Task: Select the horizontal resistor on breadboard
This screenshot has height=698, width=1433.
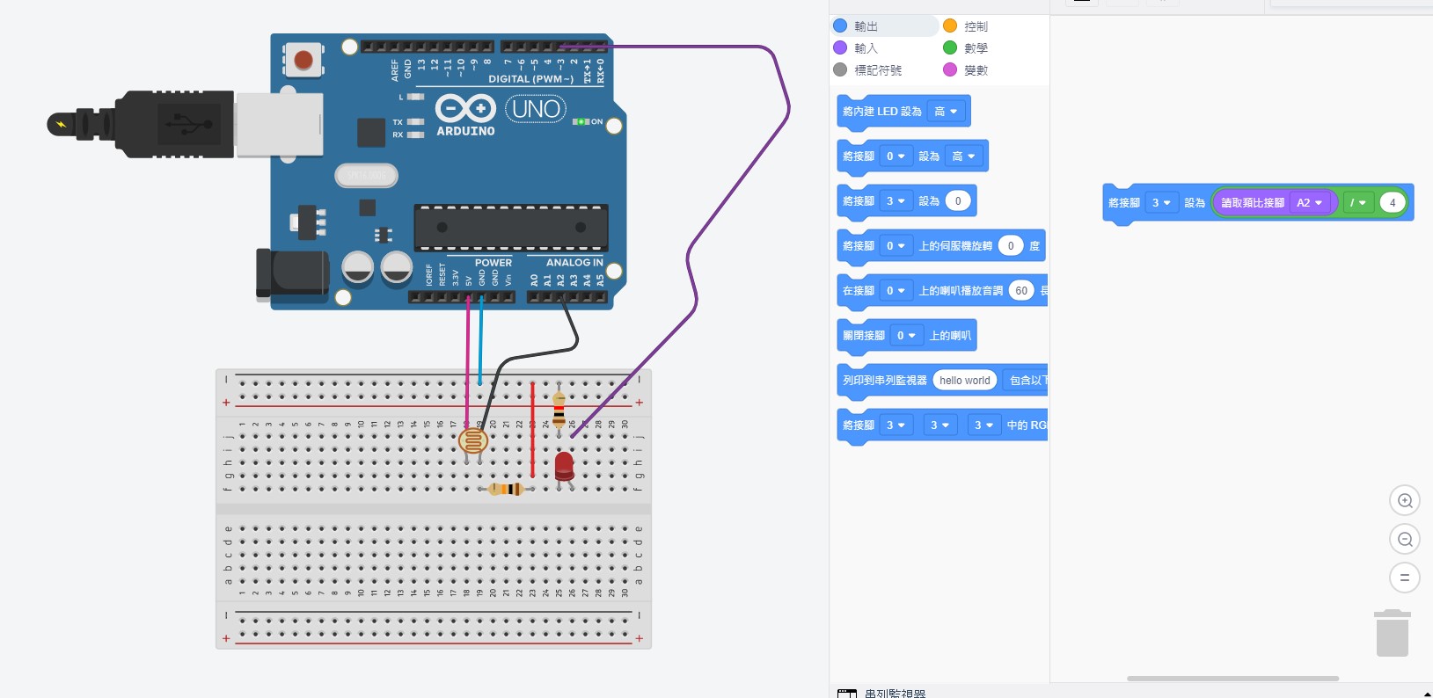Action: (x=507, y=489)
